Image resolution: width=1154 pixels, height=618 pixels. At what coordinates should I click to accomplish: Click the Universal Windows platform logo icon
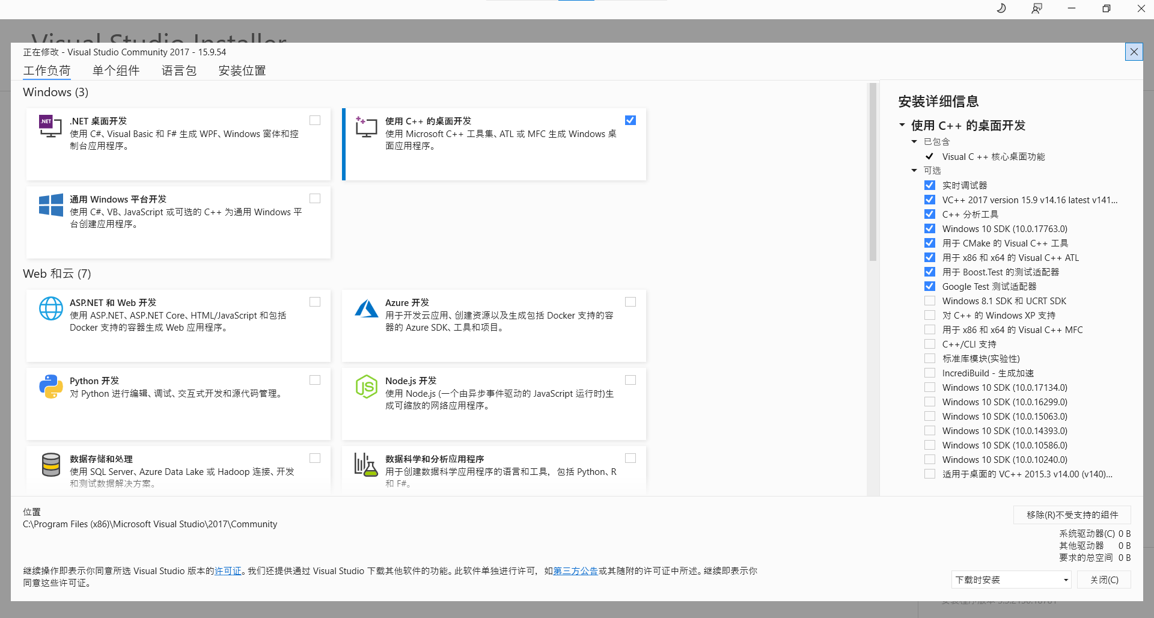(x=50, y=205)
